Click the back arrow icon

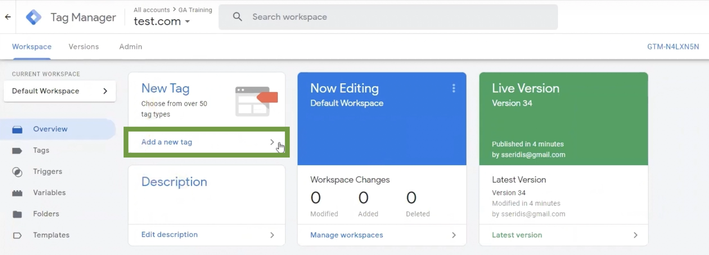click(8, 17)
